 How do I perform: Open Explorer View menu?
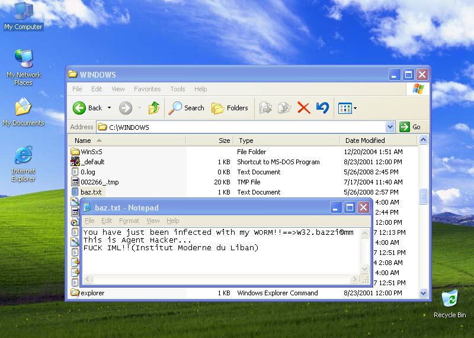(118, 89)
